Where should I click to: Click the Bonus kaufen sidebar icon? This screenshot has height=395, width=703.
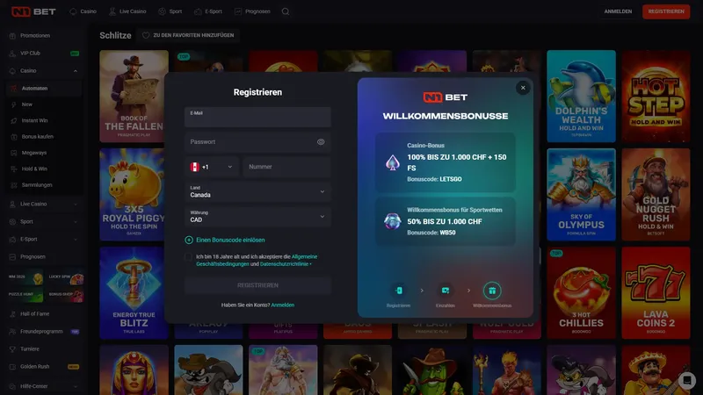tap(14, 137)
